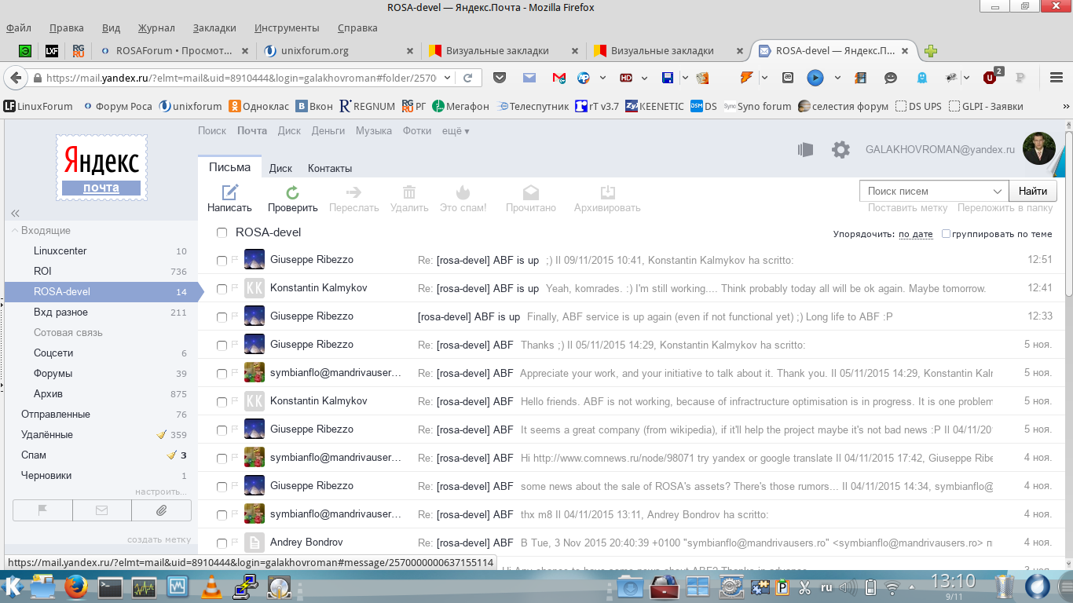Switch to the Контакты tab
This screenshot has width=1073, height=603.
pos(330,168)
